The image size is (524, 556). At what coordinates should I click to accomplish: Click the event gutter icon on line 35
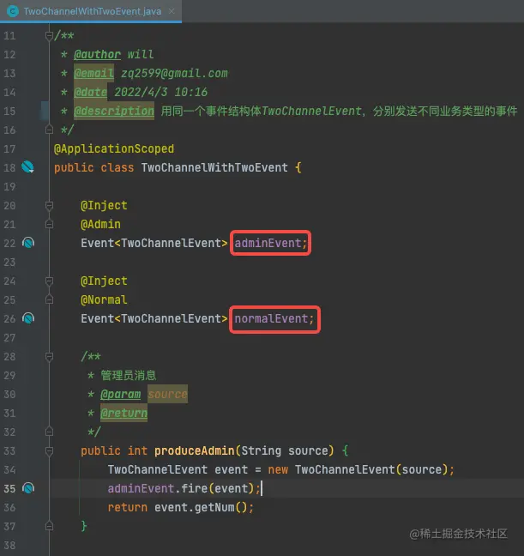[28, 488]
